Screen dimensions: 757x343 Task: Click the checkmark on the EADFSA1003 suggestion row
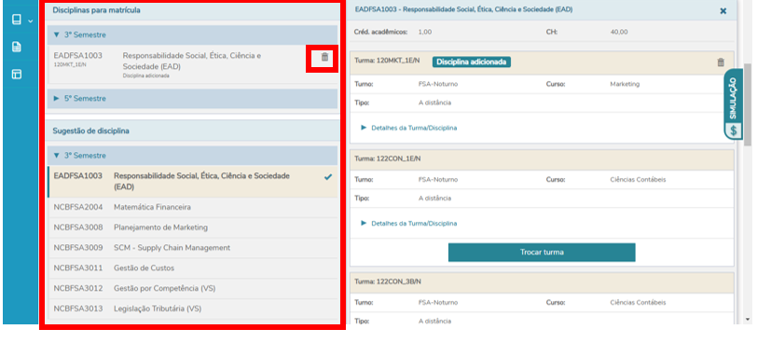point(328,177)
